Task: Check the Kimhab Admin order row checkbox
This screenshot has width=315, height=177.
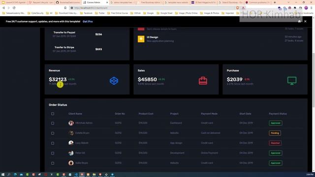Action: pos(53,123)
